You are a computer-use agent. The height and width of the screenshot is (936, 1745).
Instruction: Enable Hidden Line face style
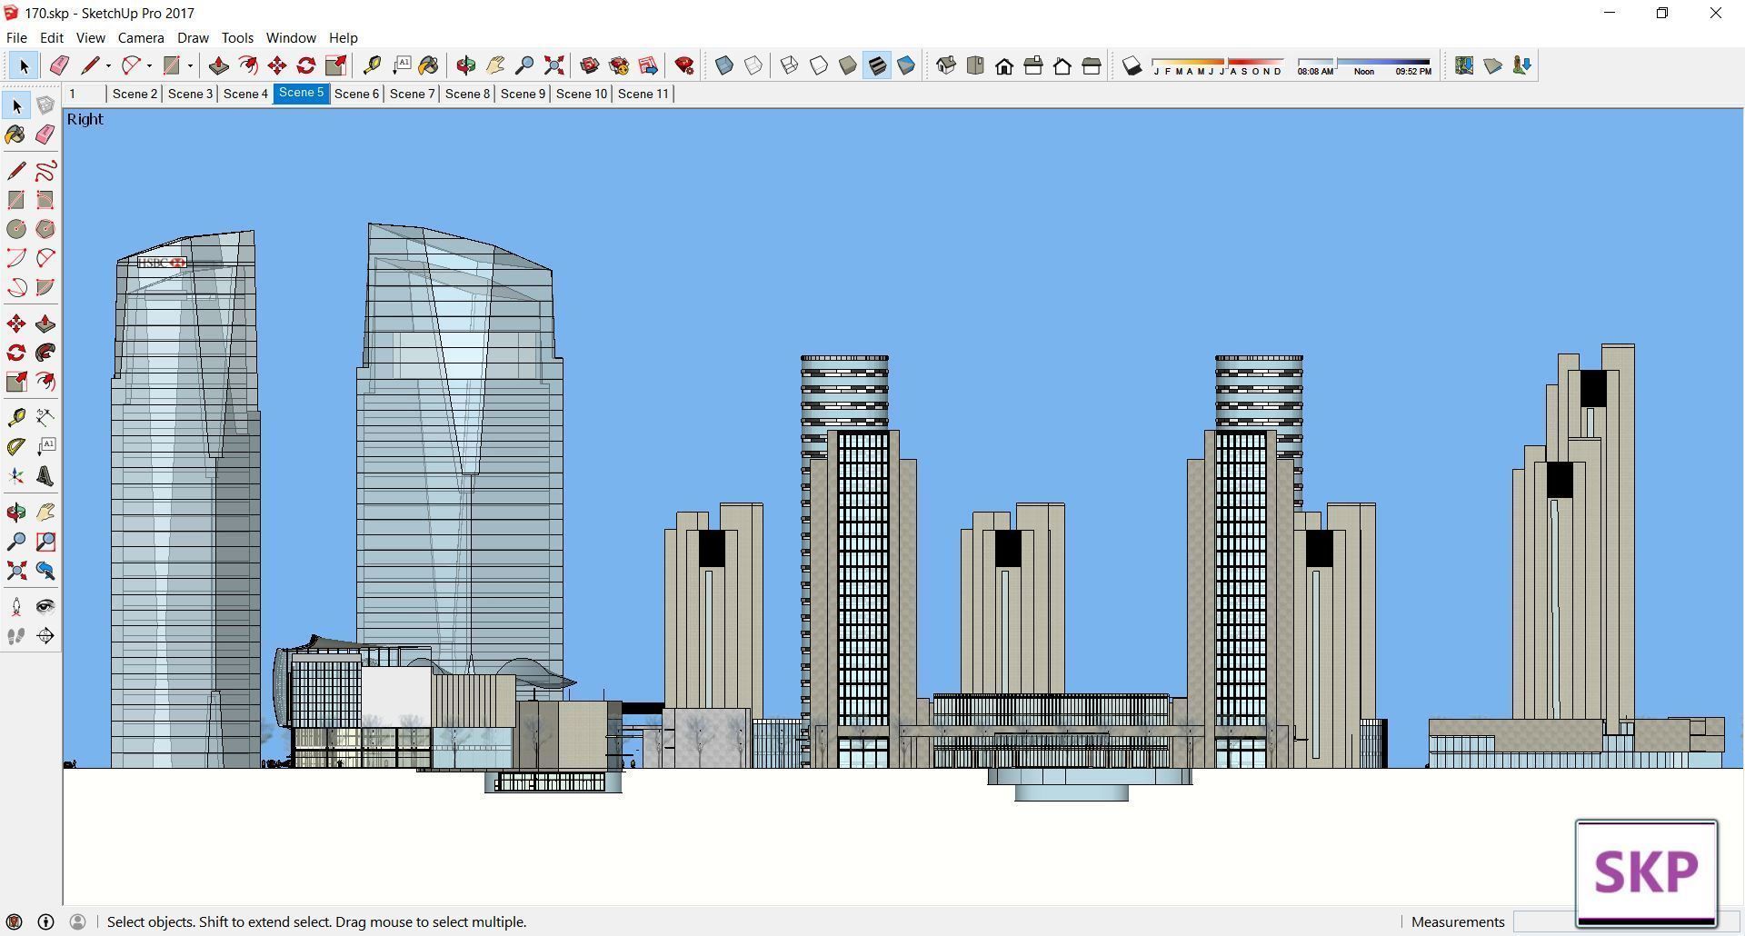tap(819, 65)
